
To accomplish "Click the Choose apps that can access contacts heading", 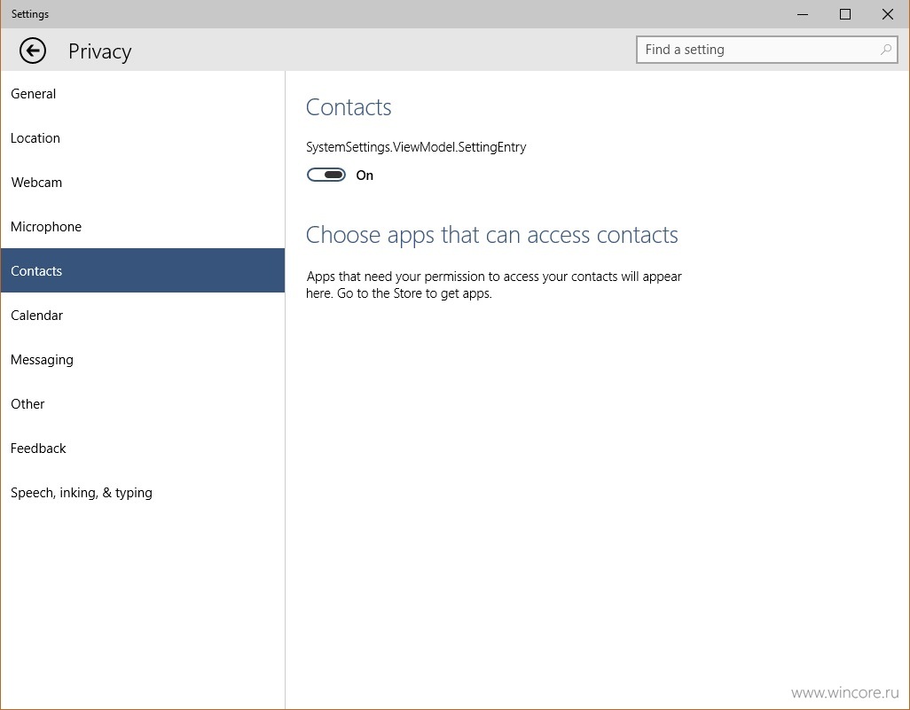I will [x=492, y=236].
